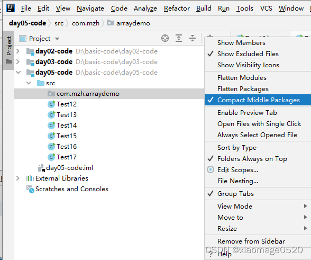
Task: Click the Edit Scopes radio icon
Action: pos(211,169)
